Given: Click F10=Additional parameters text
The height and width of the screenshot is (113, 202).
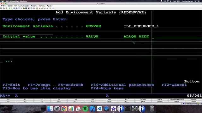Looking at the screenshot, I should click(x=122, y=85).
